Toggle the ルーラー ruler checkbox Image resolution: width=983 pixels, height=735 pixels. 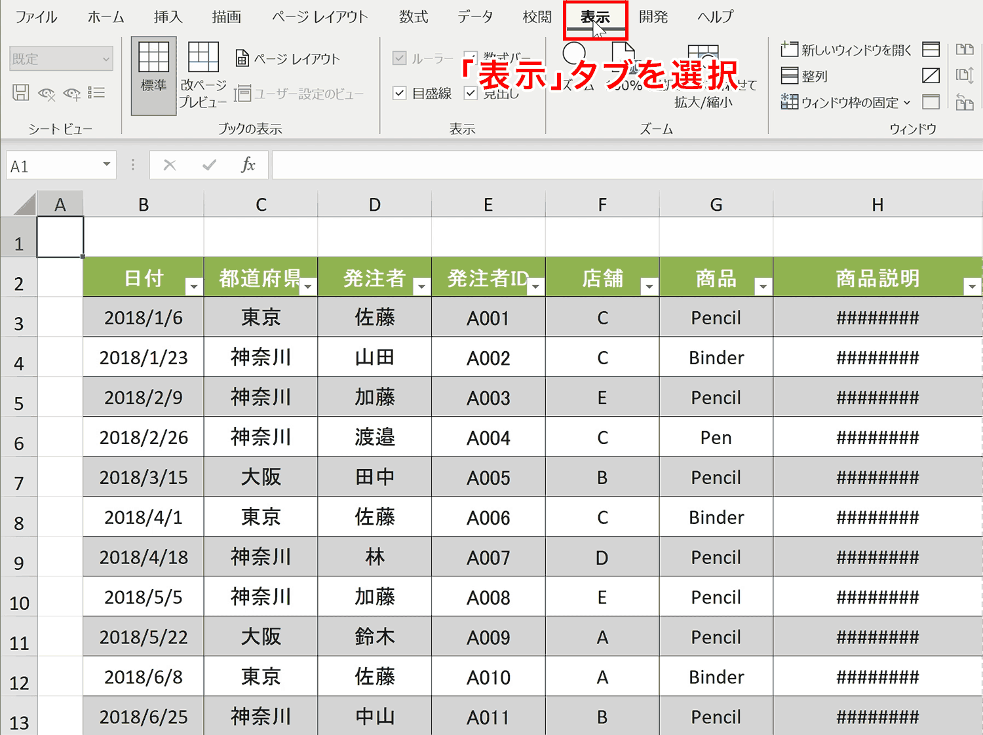(399, 58)
